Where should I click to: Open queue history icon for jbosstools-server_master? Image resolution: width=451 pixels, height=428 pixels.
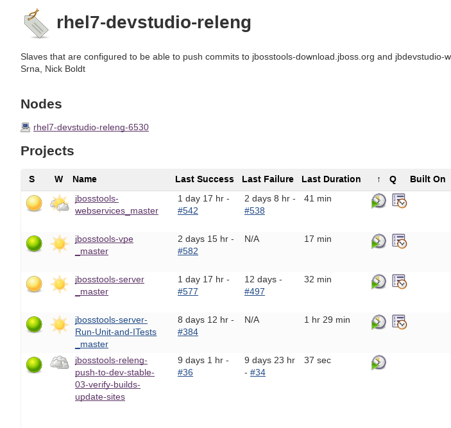coord(399,281)
